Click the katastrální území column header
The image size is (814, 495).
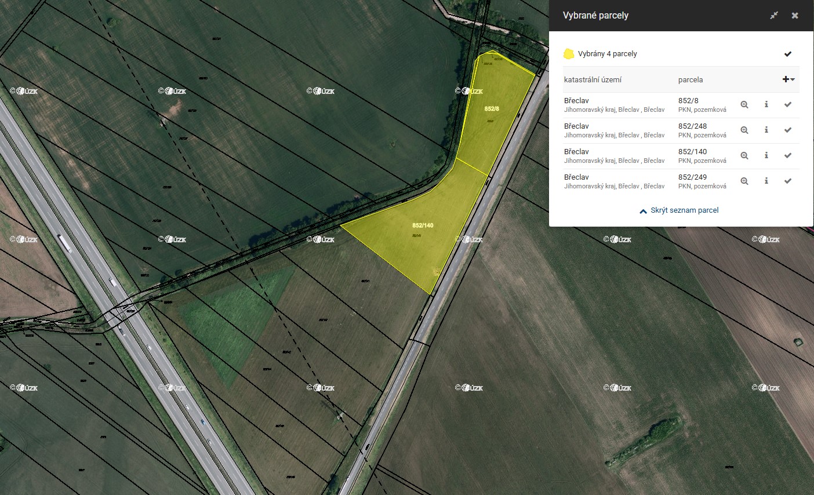pos(593,80)
